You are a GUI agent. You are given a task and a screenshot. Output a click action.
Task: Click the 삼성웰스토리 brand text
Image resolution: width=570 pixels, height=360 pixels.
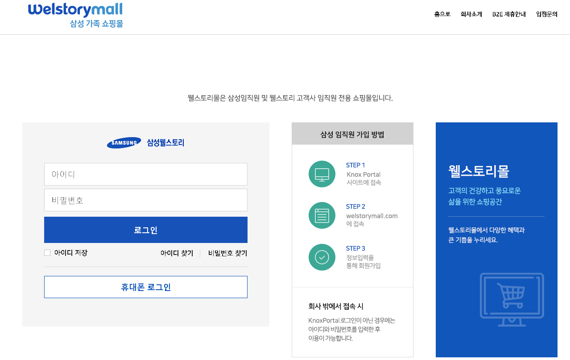165,143
